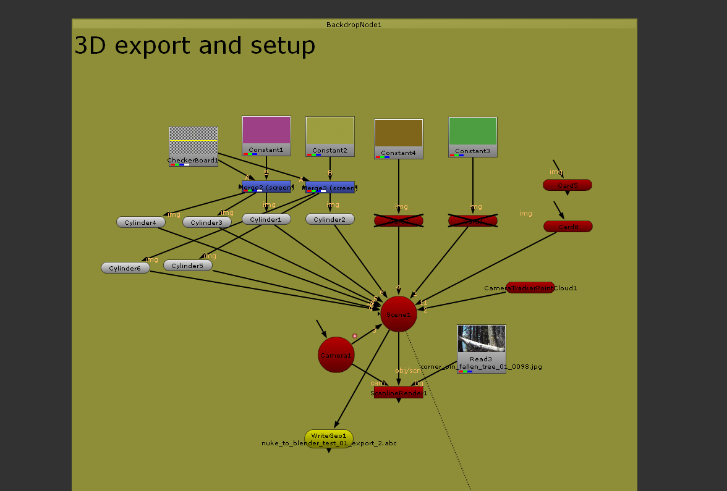Click the magenta color preview on Constant1
This screenshot has width=727, height=491.
[266, 130]
